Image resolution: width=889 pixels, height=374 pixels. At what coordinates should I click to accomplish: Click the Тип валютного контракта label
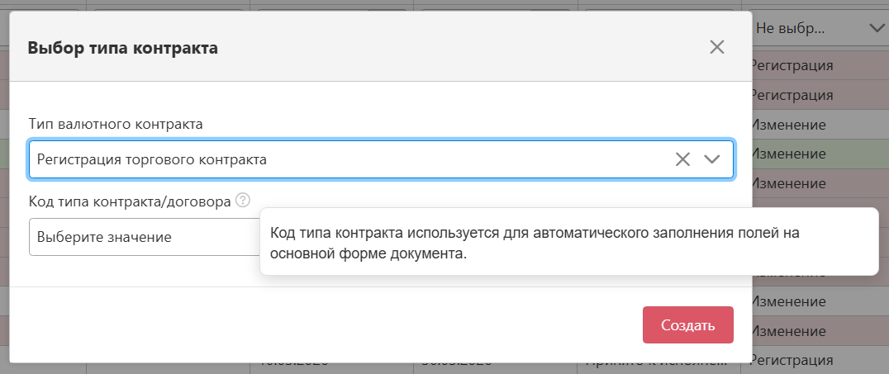point(116,124)
